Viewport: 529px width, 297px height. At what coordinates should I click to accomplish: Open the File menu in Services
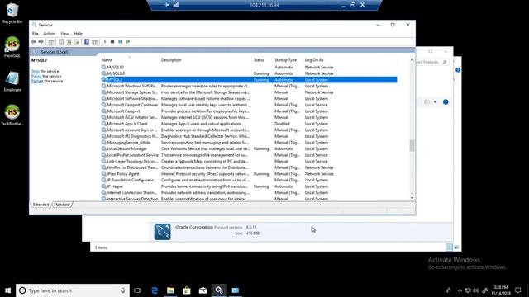point(35,34)
